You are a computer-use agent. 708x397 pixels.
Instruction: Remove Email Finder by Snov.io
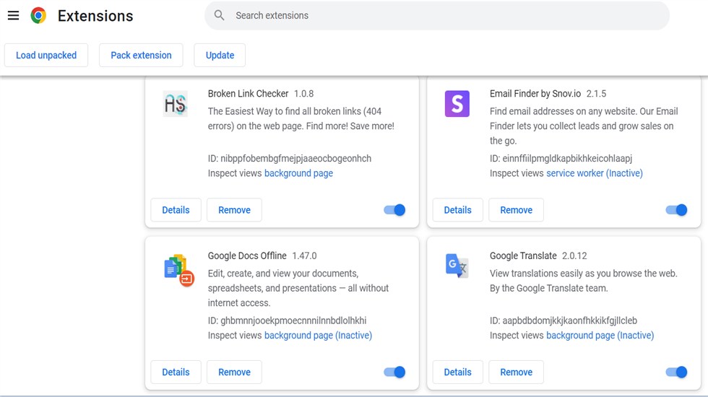pos(516,210)
